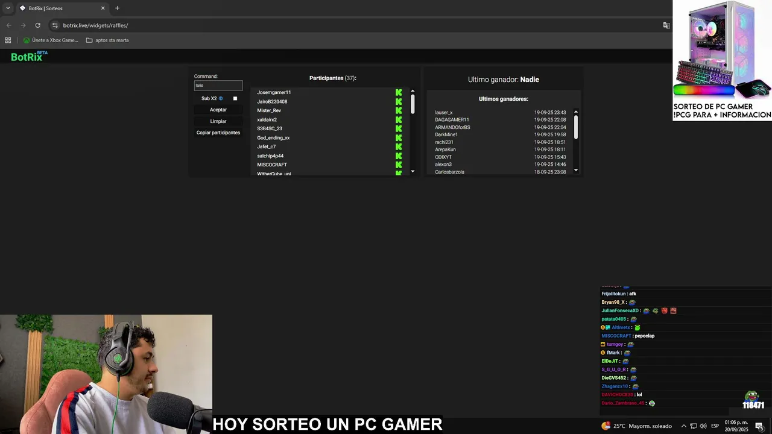The width and height of the screenshot is (772, 434).
Task: Click Kick icon next to xaldairx2
Action: pos(399,119)
